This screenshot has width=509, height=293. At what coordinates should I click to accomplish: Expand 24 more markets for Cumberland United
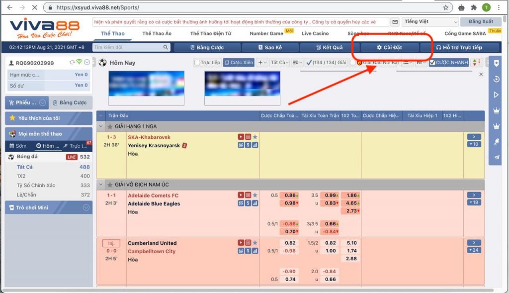(474, 250)
